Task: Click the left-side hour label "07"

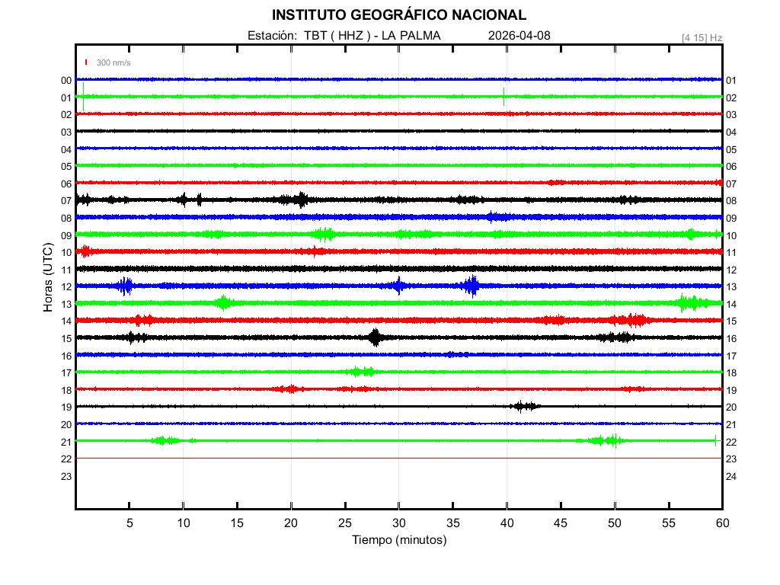Action: click(x=66, y=201)
